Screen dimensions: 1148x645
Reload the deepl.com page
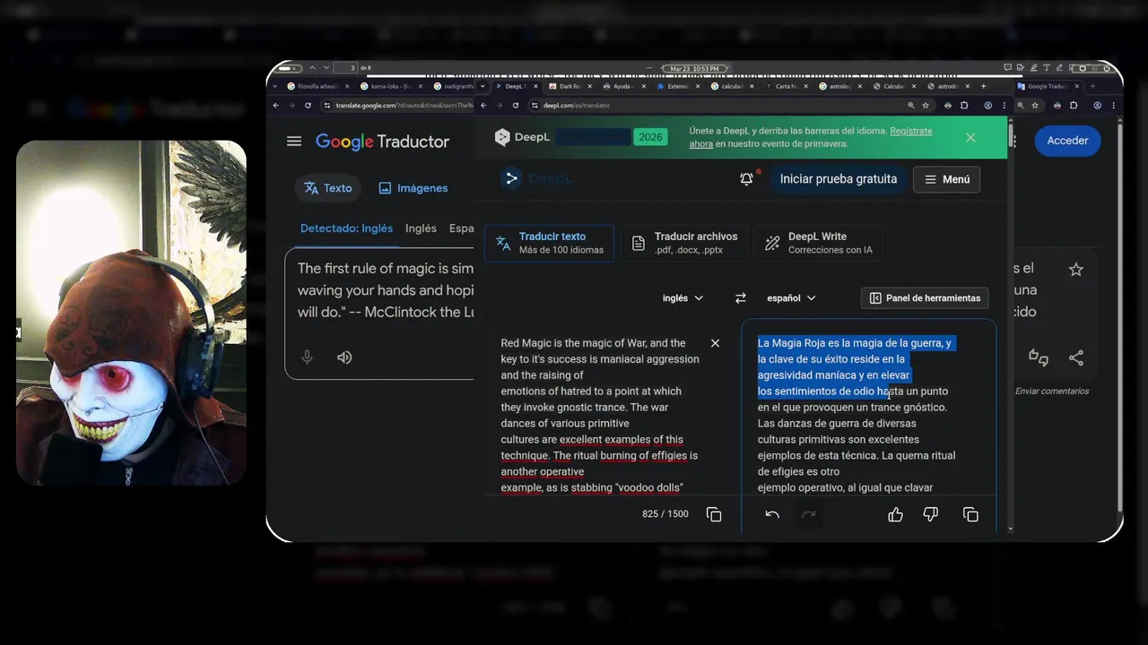(516, 105)
